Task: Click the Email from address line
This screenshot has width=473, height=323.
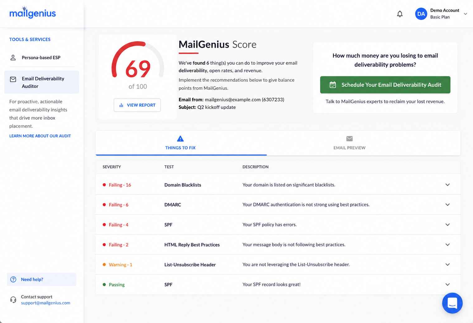Action: pyautogui.click(x=231, y=100)
